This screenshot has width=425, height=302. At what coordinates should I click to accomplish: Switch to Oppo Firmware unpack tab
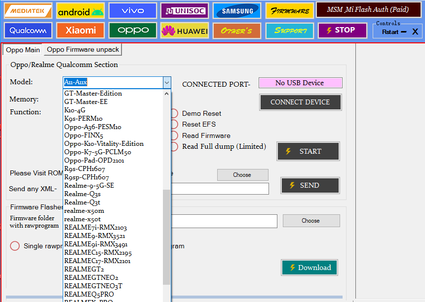(x=83, y=49)
